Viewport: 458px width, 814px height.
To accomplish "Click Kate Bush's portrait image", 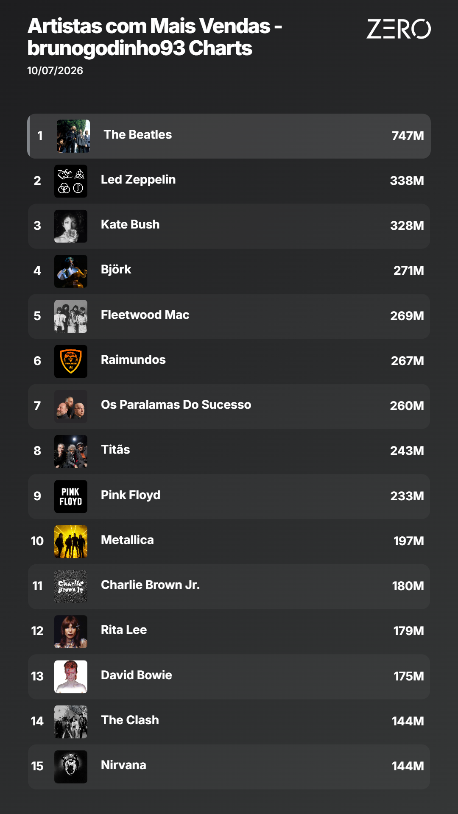I will (71, 226).
